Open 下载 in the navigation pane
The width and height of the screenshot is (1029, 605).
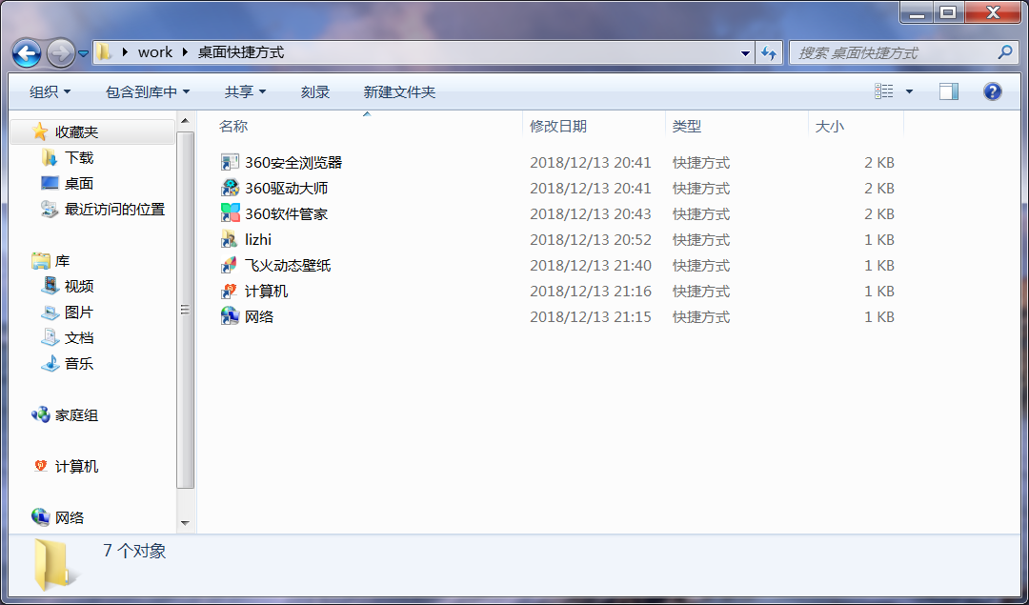tap(79, 157)
